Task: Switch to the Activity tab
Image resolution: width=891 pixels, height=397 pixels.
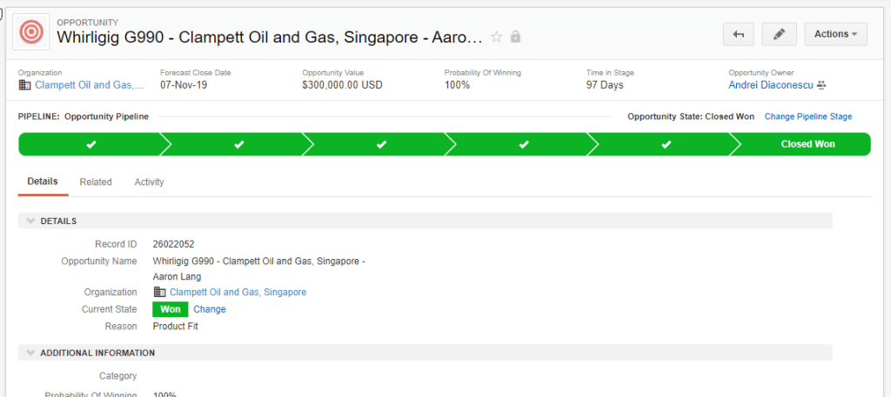Action: [x=149, y=182]
